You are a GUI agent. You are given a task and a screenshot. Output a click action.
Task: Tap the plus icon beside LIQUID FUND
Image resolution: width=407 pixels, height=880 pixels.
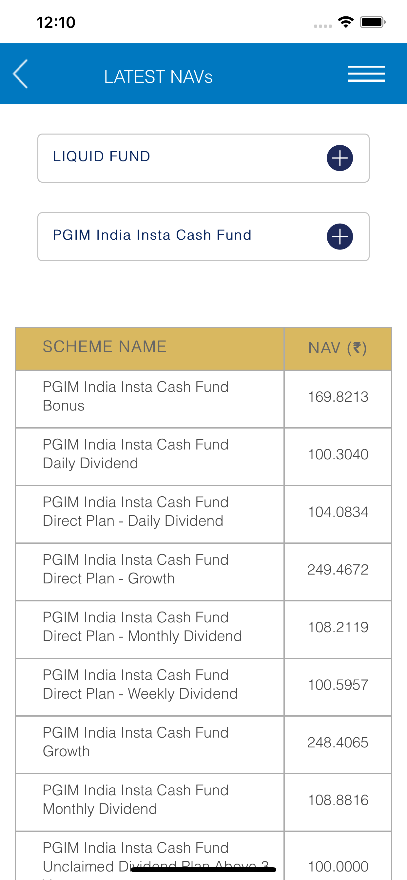click(339, 158)
